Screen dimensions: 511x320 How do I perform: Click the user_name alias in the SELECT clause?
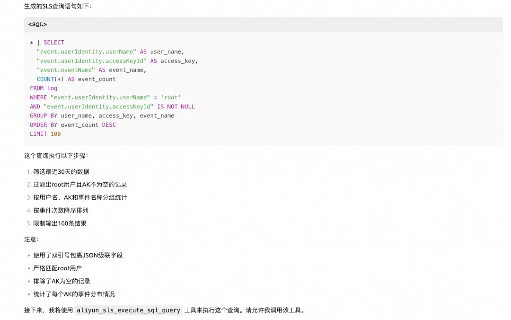click(x=167, y=52)
